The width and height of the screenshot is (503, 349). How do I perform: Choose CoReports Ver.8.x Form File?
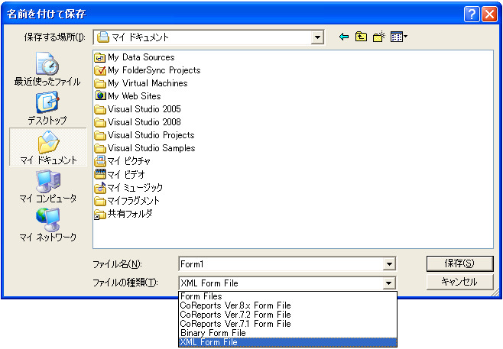pos(287,305)
